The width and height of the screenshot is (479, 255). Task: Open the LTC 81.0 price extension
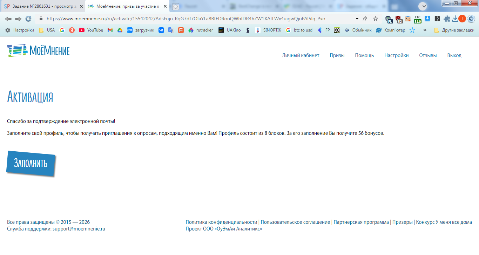(x=417, y=19)
